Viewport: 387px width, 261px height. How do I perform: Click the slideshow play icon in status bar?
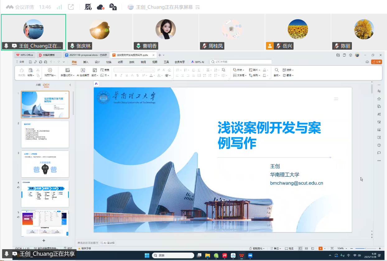320,248
